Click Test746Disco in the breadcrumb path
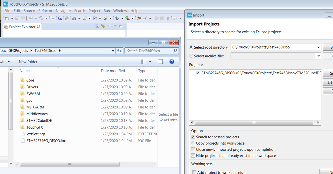 click(45, 51)
